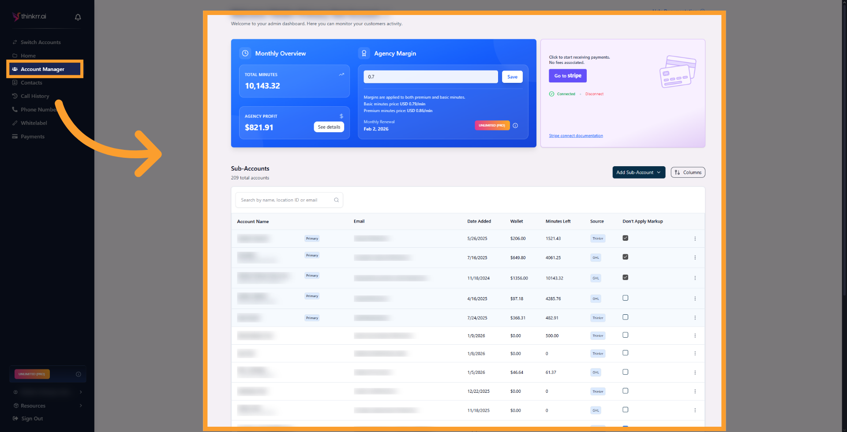Open row menu for 1/9/2026 account
The image size is (847, 432).
695,336
